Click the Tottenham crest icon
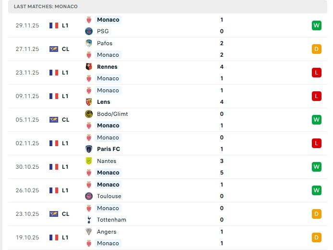 pyautogui.click(x=88, y=220)
